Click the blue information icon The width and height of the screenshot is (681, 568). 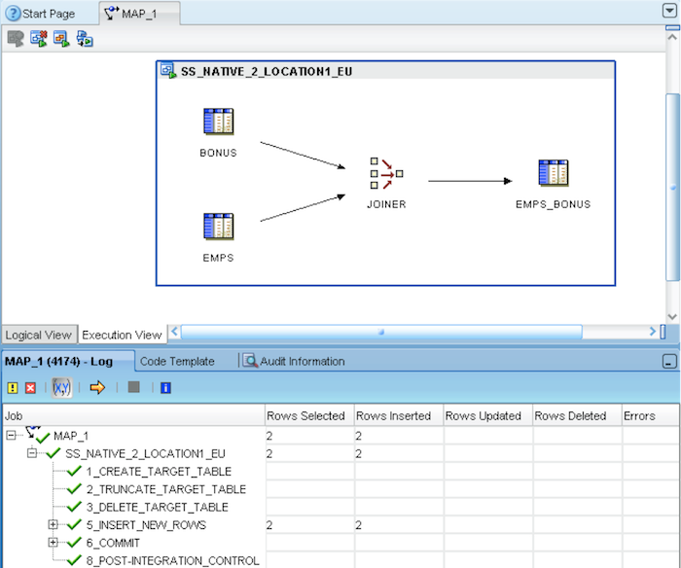(x=165, y=388)
